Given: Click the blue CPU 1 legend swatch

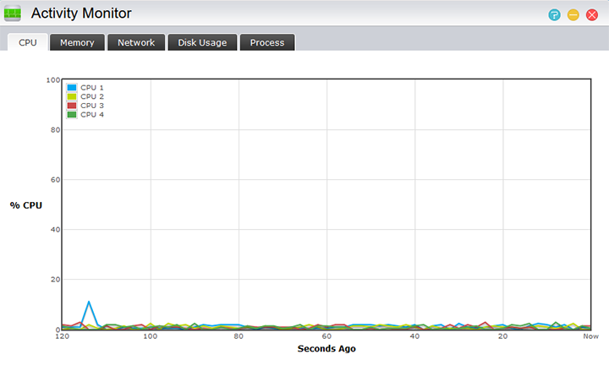Looking at the screenshot, I should 72,87.
